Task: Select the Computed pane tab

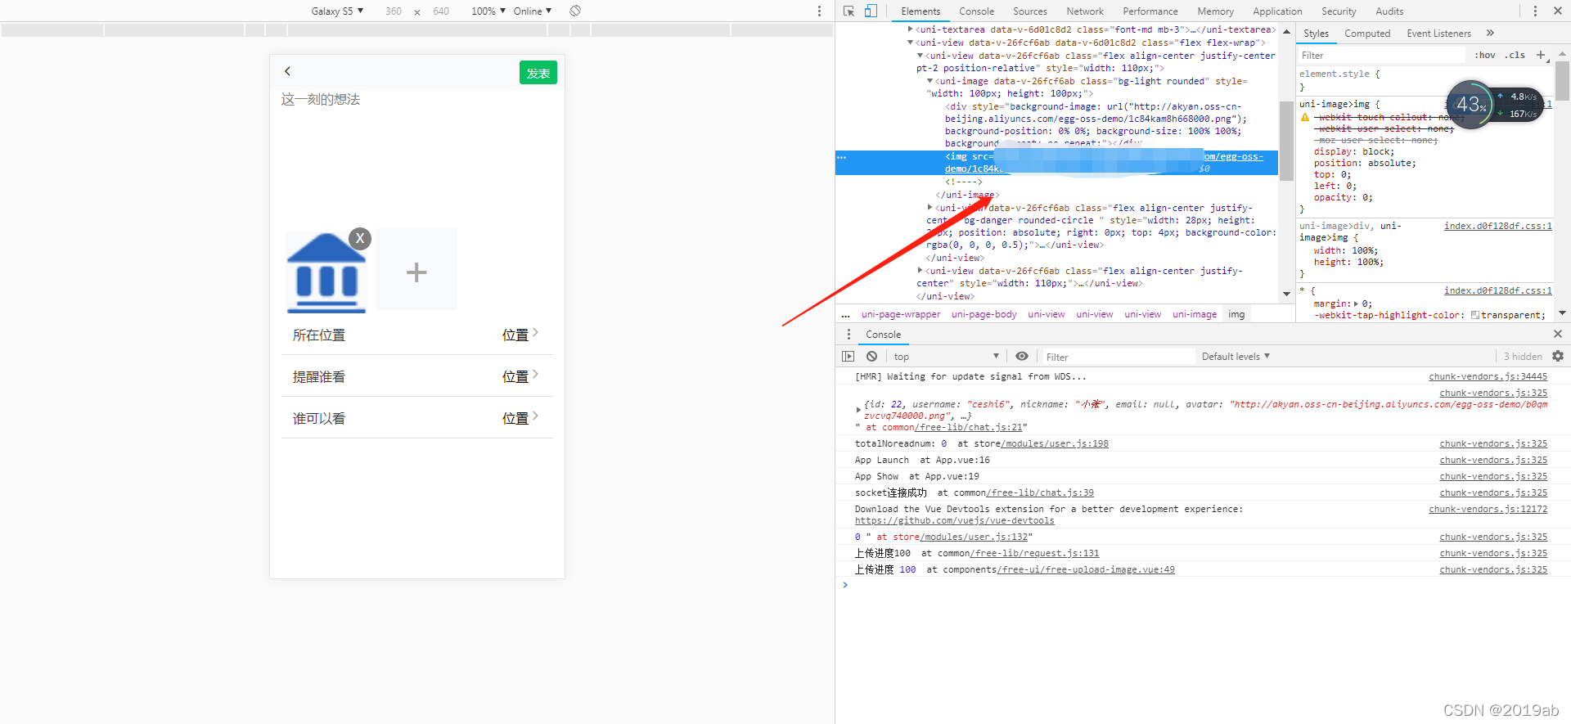Action: pos(1367,34)
